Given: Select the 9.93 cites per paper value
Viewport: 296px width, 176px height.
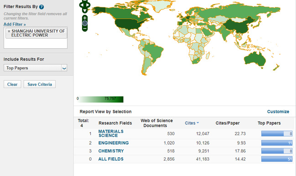Looking at the screenshot, I should pos(241,143).
